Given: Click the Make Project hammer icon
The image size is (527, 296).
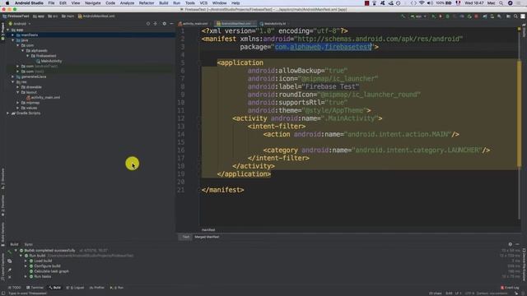Looking at the screenshot, I should (x=403, y=16).
